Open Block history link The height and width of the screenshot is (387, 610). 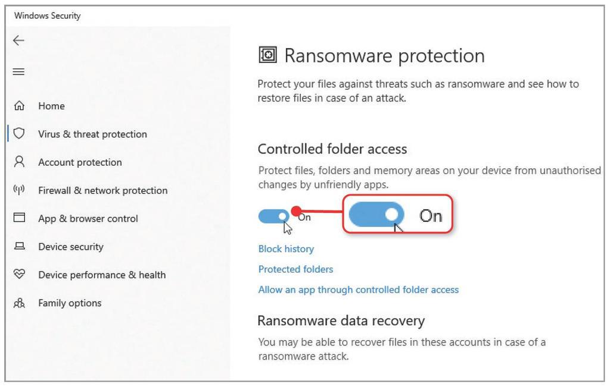(x=286, y=249)
